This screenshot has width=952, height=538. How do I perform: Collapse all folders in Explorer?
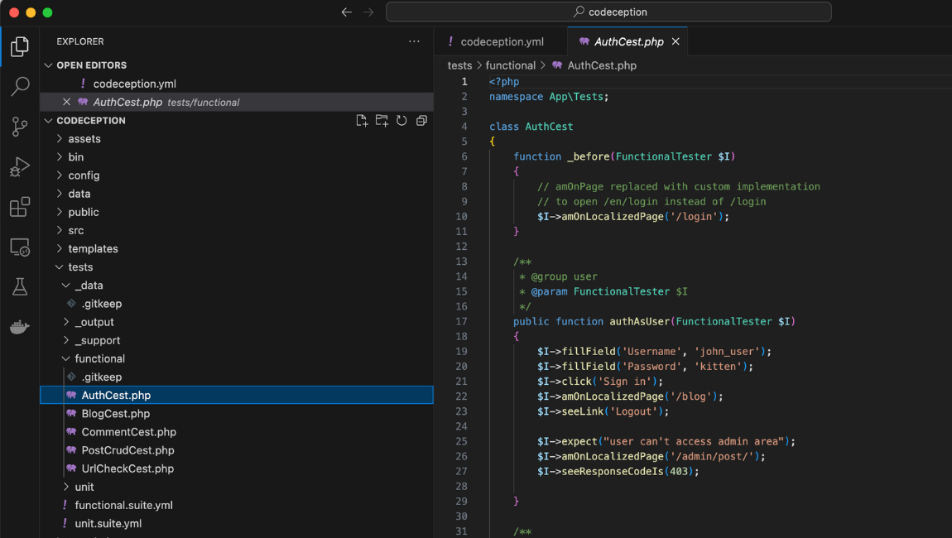coord(421,120)
